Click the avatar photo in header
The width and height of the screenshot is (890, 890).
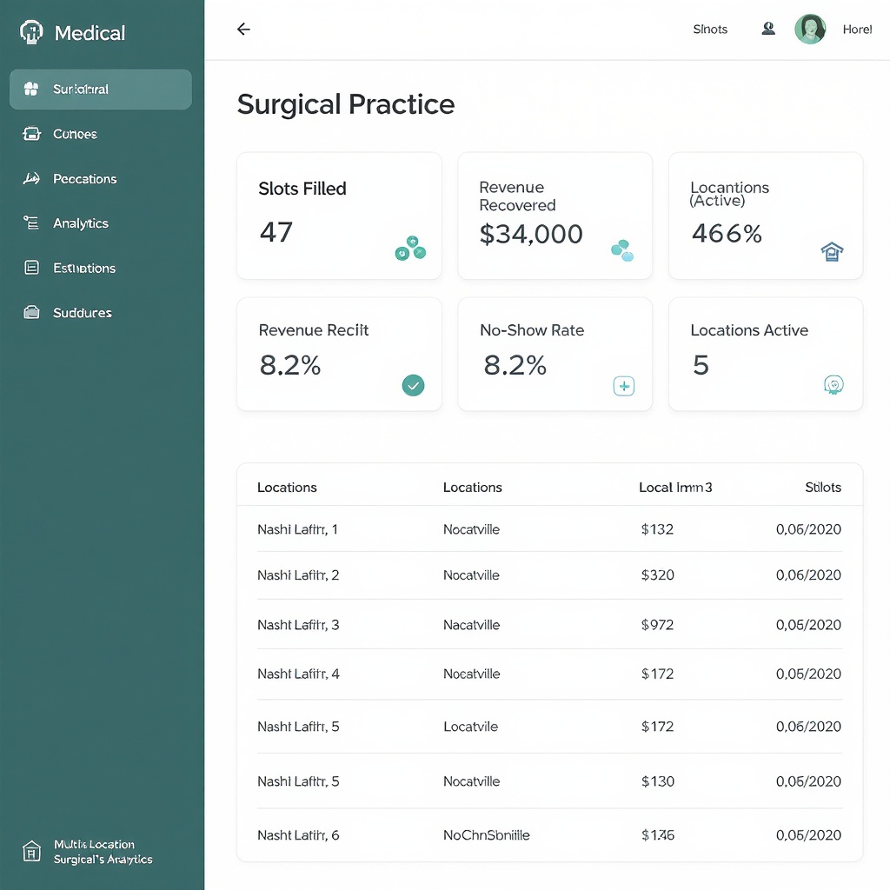pyautogui.click(x=810, y=29)
